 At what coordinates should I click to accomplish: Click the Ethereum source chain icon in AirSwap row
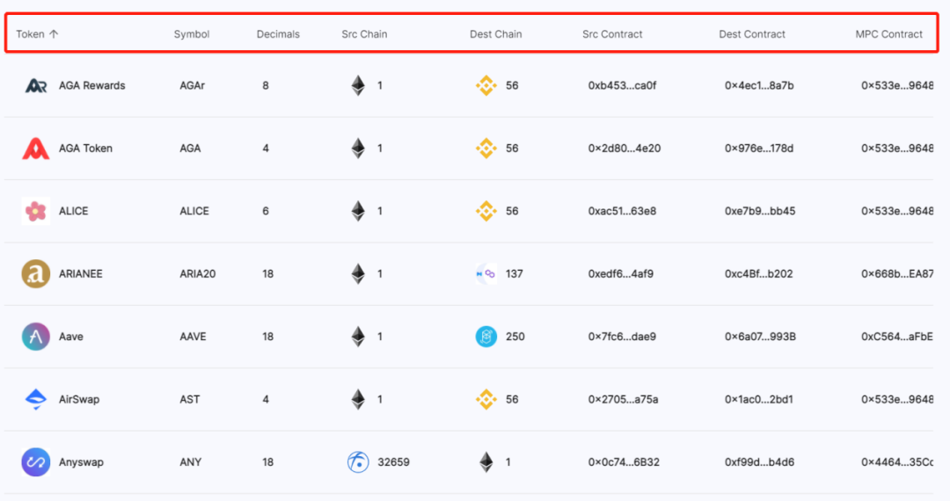pos(358,399)
